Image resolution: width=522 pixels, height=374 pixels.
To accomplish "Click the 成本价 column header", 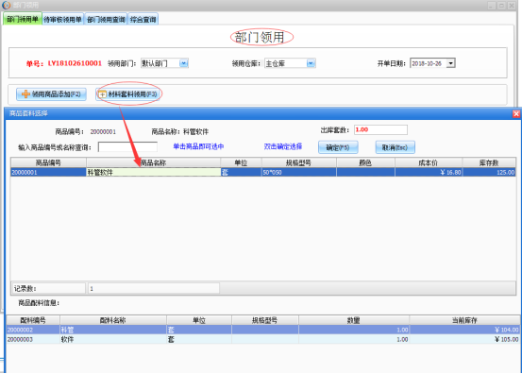I will click(429, 162).
